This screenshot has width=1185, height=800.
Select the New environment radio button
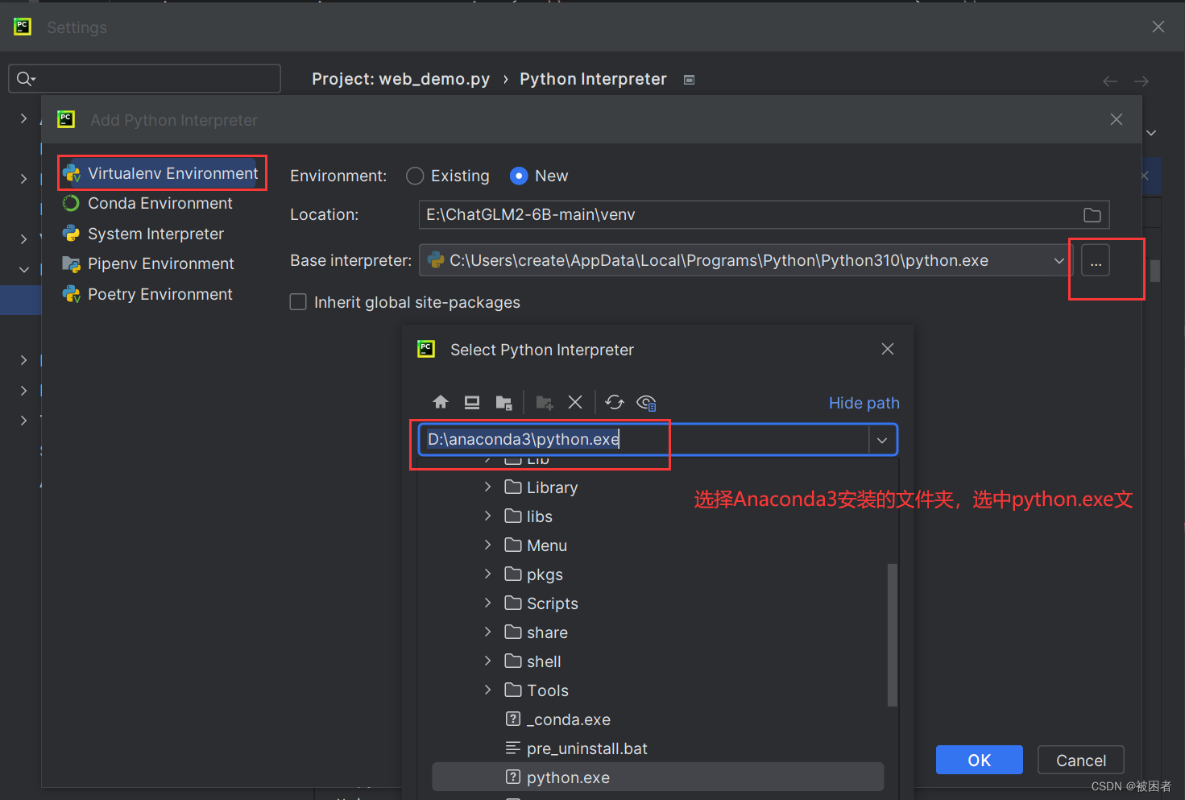click(x=520, y=176)
